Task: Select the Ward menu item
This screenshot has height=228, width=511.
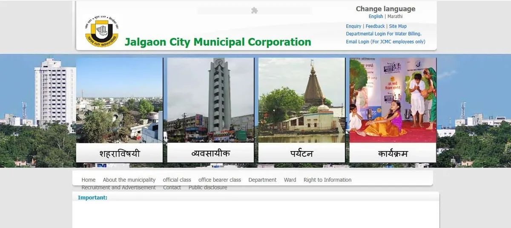Action: coord(290,180)
